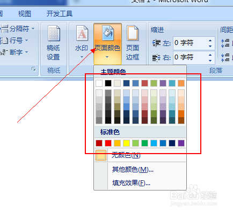Select standard blue swatch
This screenshot has width=233, height=213.
coord(163,143)
